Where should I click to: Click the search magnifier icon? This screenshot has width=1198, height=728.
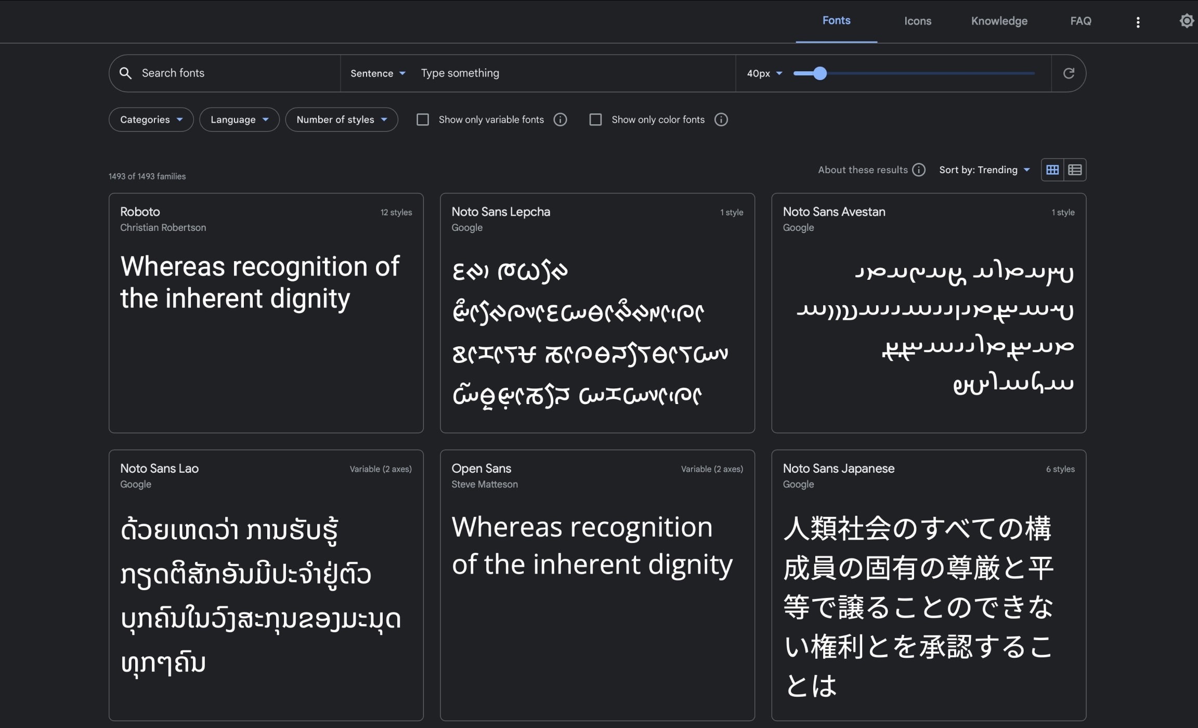pos(125,73)
